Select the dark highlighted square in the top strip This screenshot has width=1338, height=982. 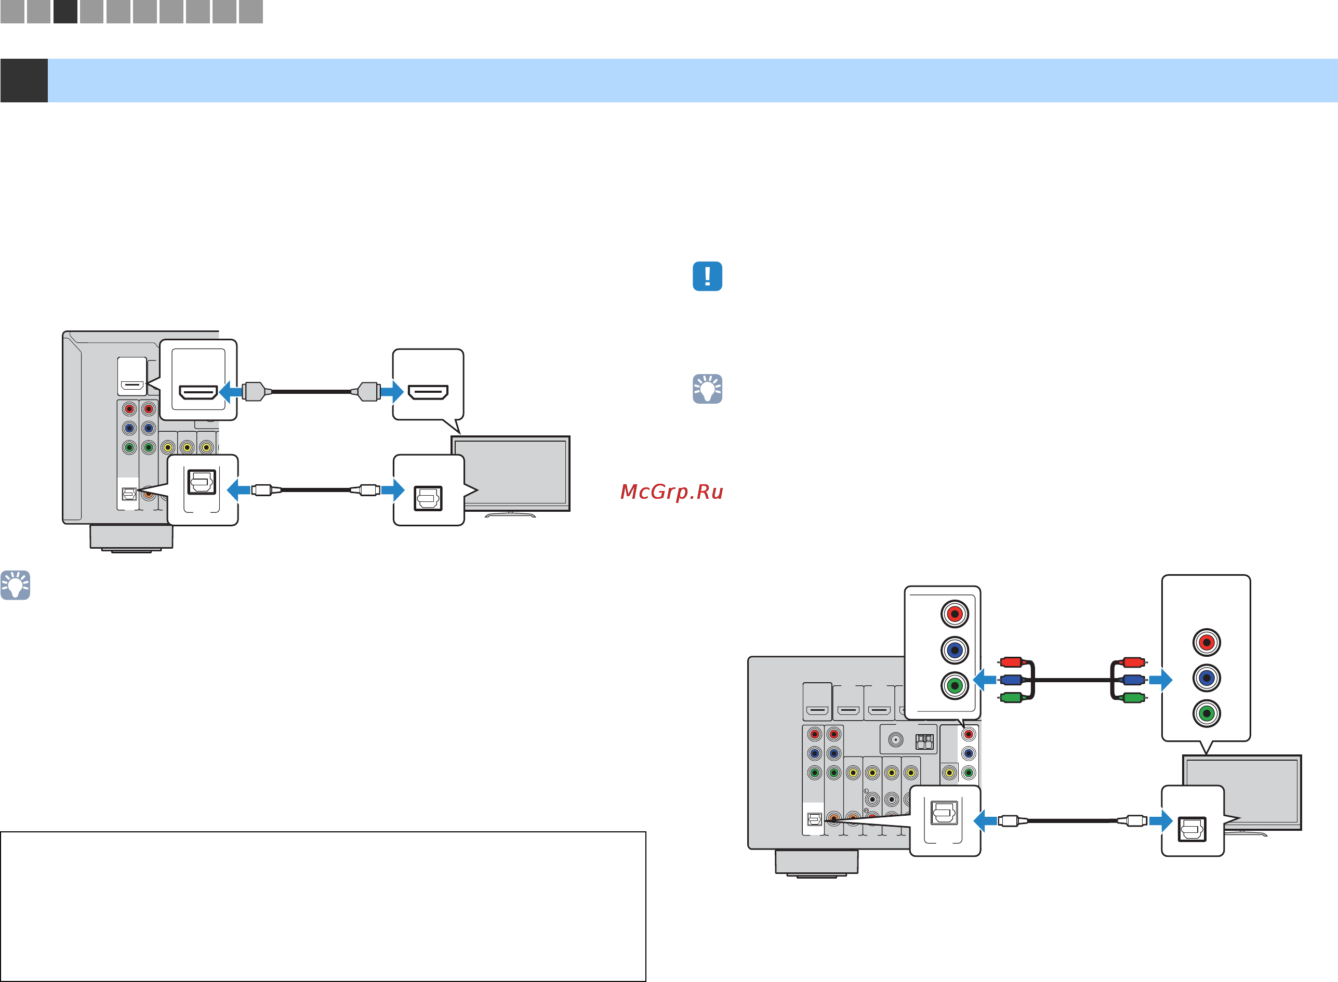(x=65, y=11)
